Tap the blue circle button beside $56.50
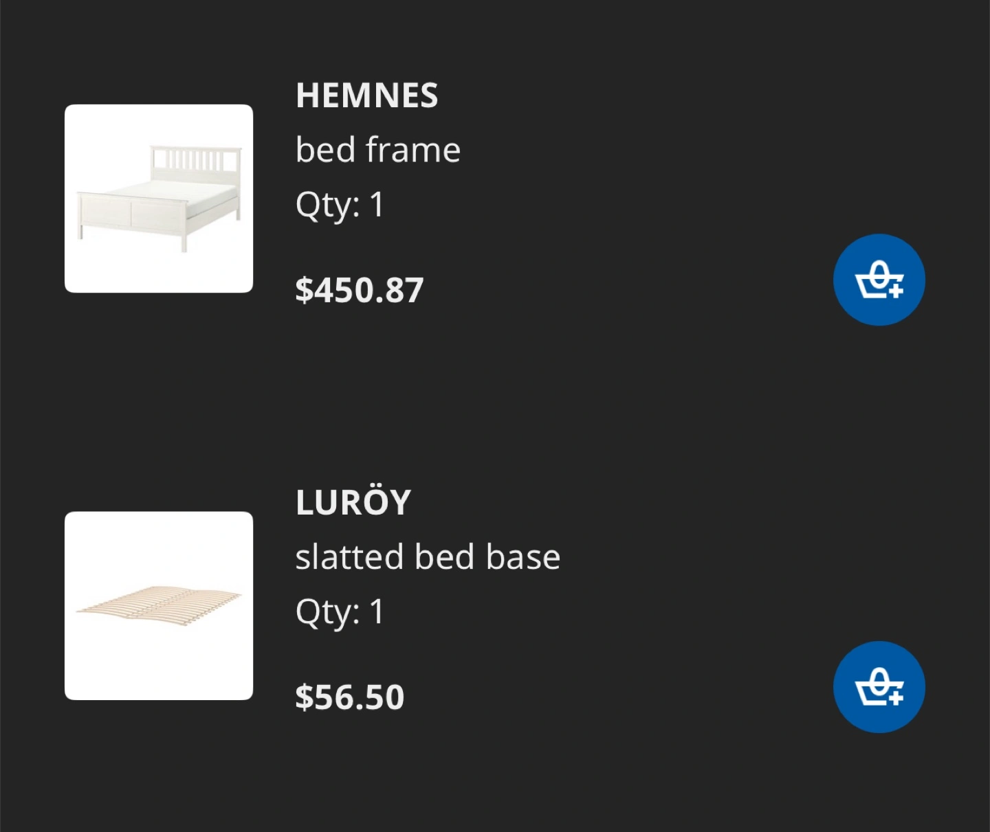The image size is (990, 832). click(879, 687)
